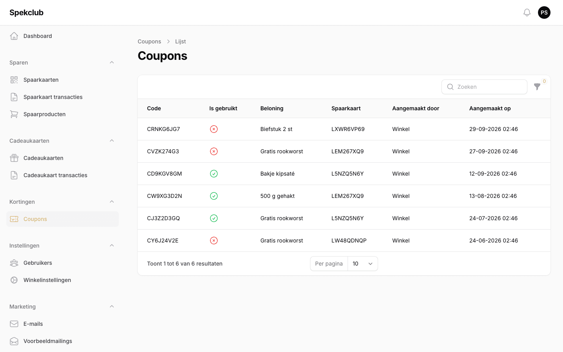Viewport: 563px width, 352px height.
Task: Sort by the Aangemaakt op column header
Action: pyautogui.click(x=490, y=108)
